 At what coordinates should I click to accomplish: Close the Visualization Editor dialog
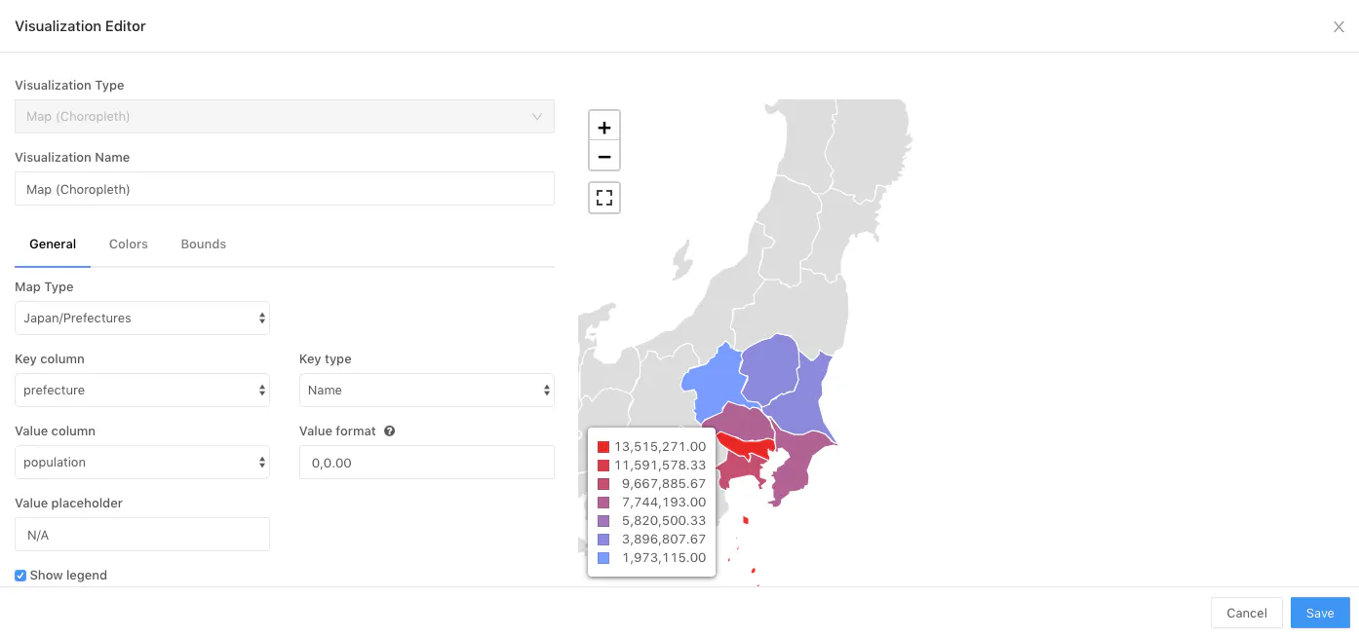pyautogui.click(x=1338, y=26)
